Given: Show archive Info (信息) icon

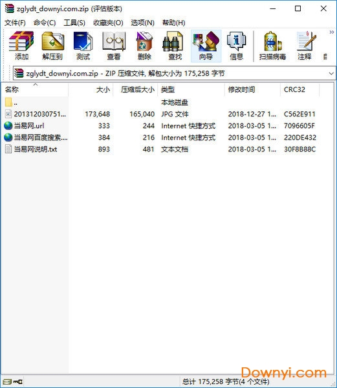Looking at the screenshot, I should (x=237, y=45).
